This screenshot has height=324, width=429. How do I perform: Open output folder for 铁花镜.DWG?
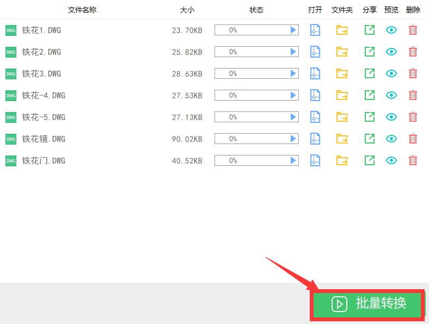[342, 139]
